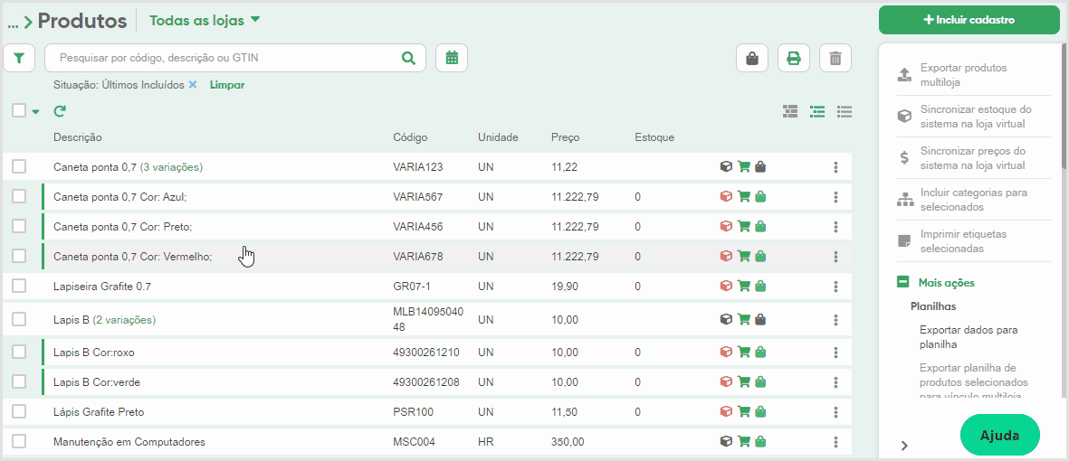Click the shopping bag toolbar button
The image size is (1069, 461).
752,59
